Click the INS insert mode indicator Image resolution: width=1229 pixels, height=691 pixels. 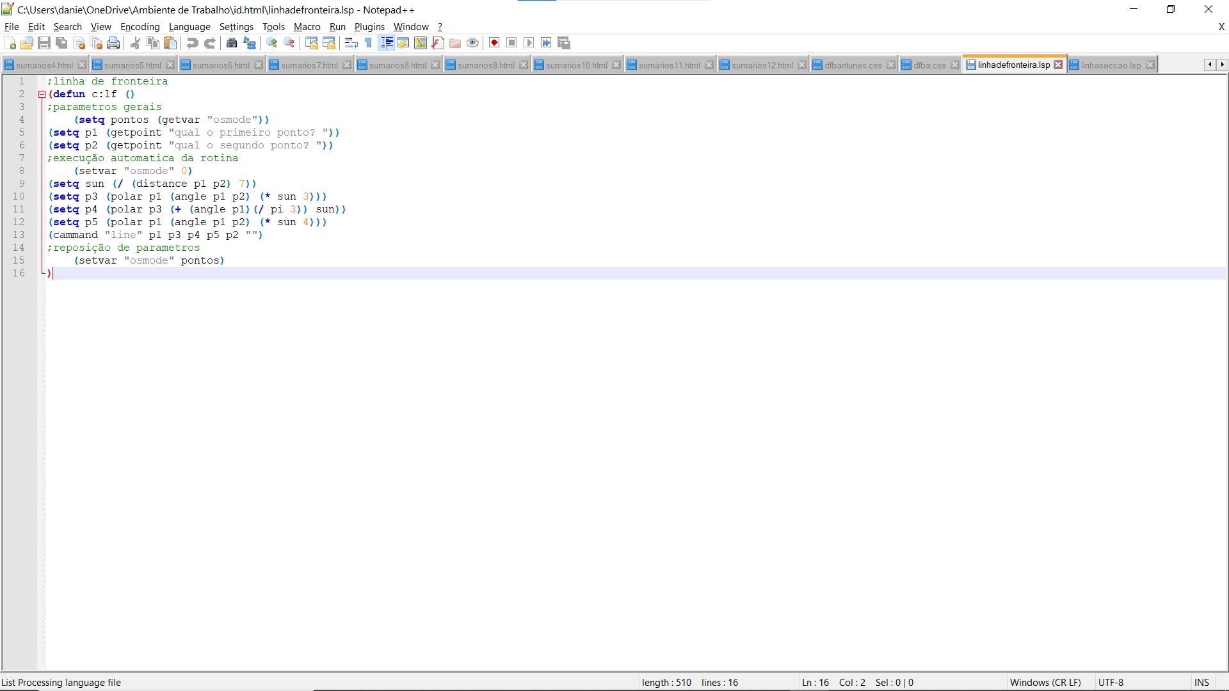pos(1201,683)
